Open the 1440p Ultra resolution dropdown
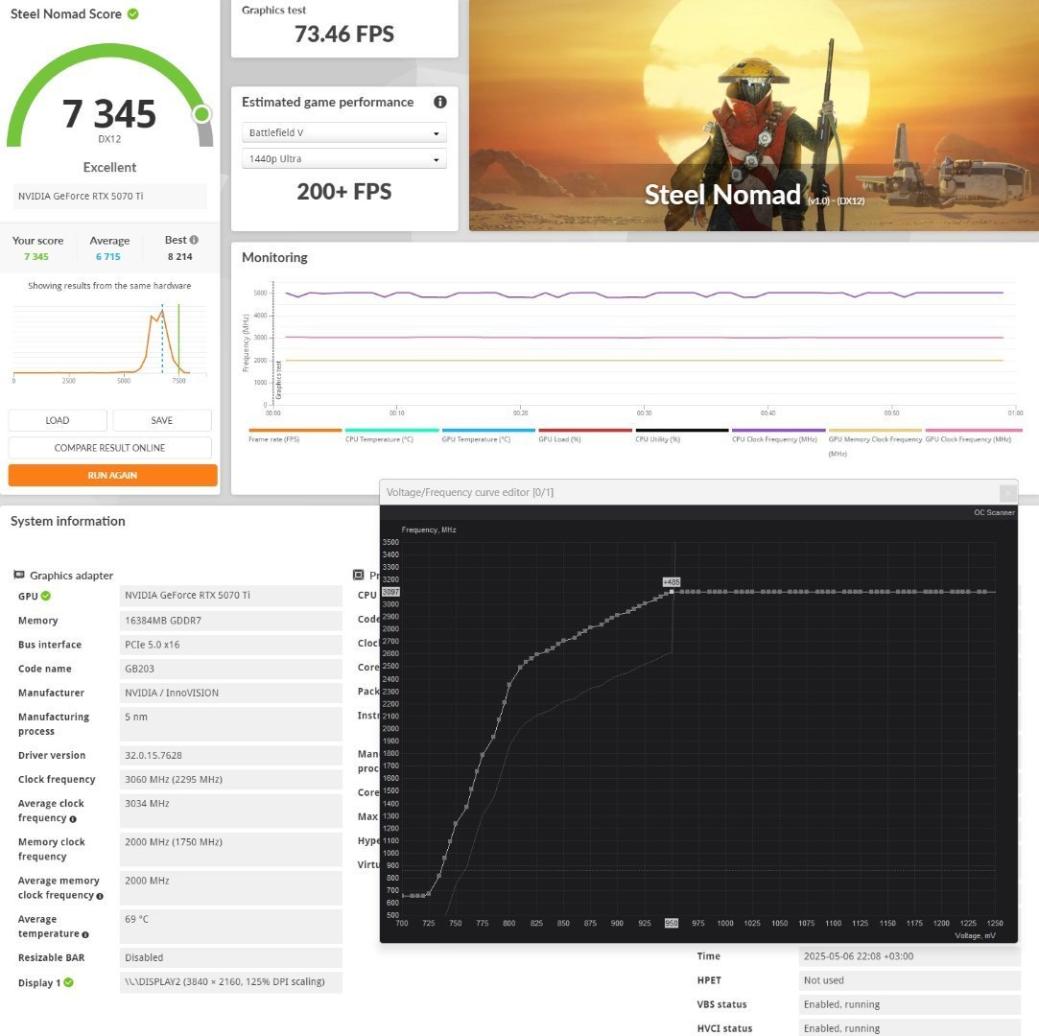Viewport: 1039px width, 1036px height. click(x=343, y=159)
